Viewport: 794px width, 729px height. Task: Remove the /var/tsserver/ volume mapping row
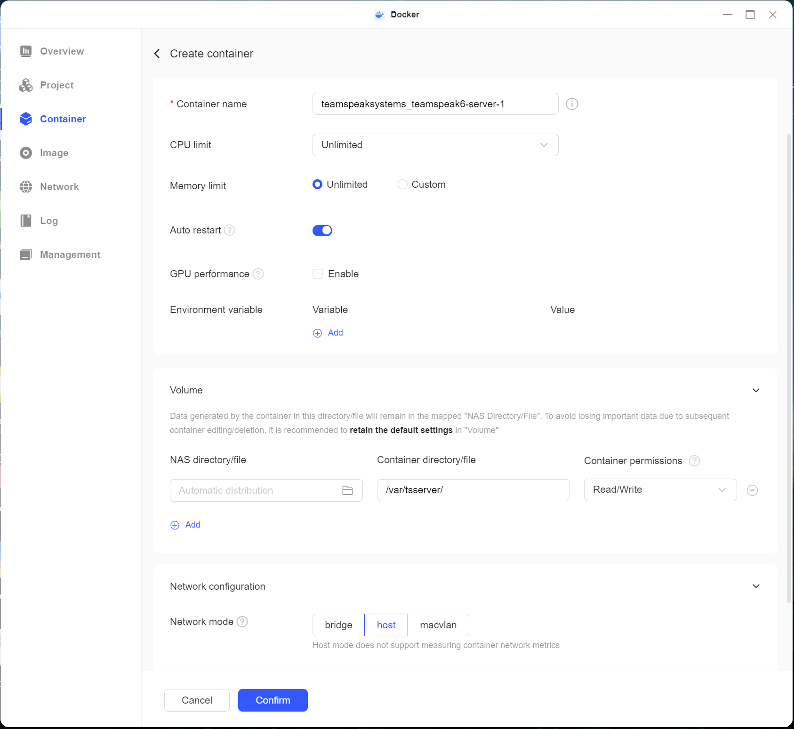pyautogui.click(x=752, y=490)
